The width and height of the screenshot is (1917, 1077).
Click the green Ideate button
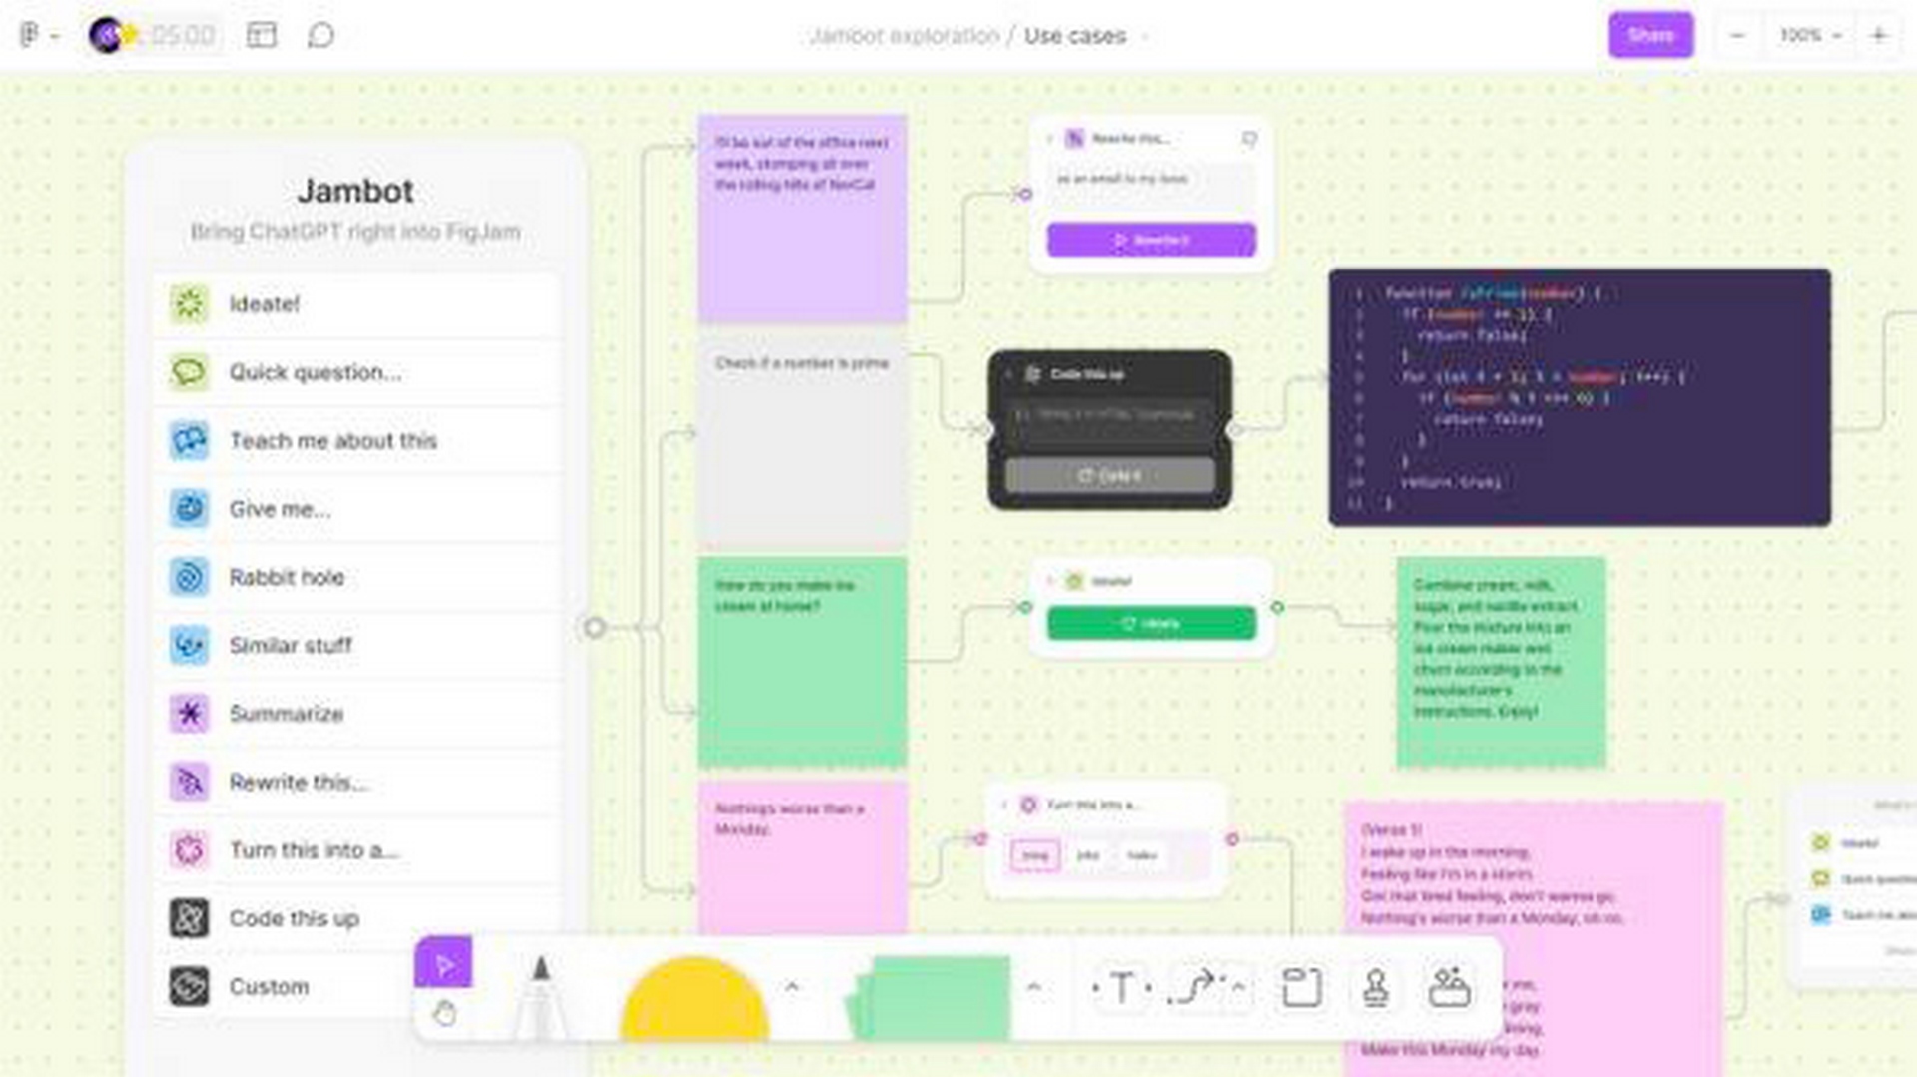1151,623
